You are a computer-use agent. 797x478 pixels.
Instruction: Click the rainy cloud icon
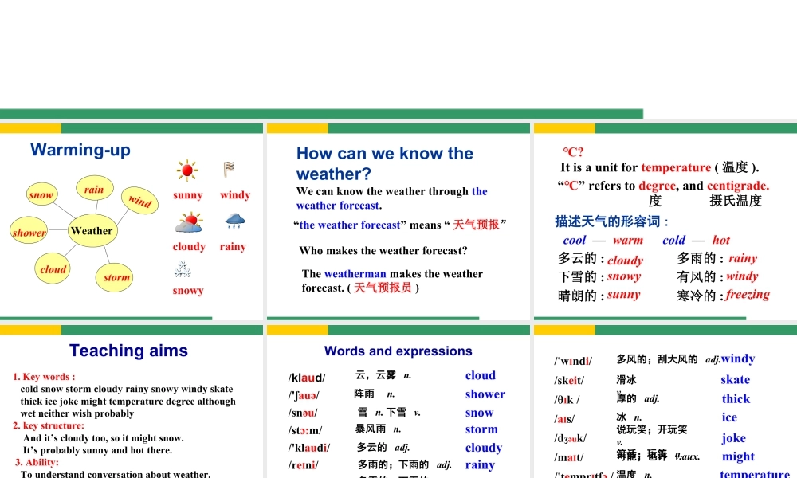pos(234,220)
